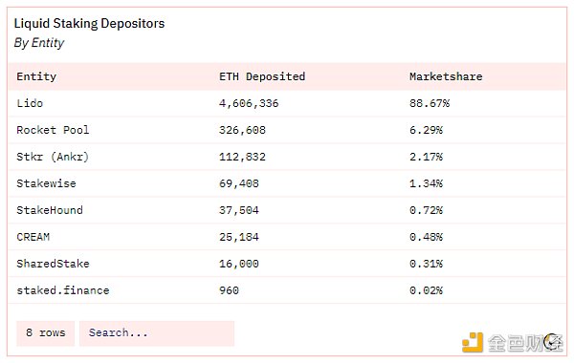
Task: Click the StakeHound row name
Action: (x=50, y=210)
